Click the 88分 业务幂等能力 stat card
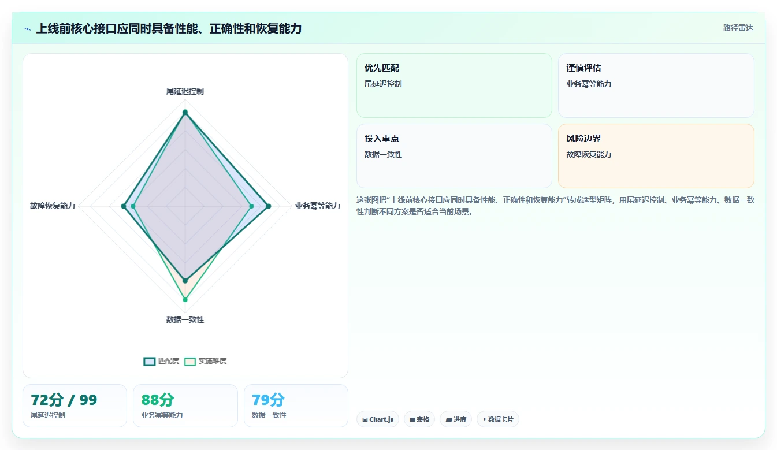Screen dimensions: 777x450 coord(185,406)
